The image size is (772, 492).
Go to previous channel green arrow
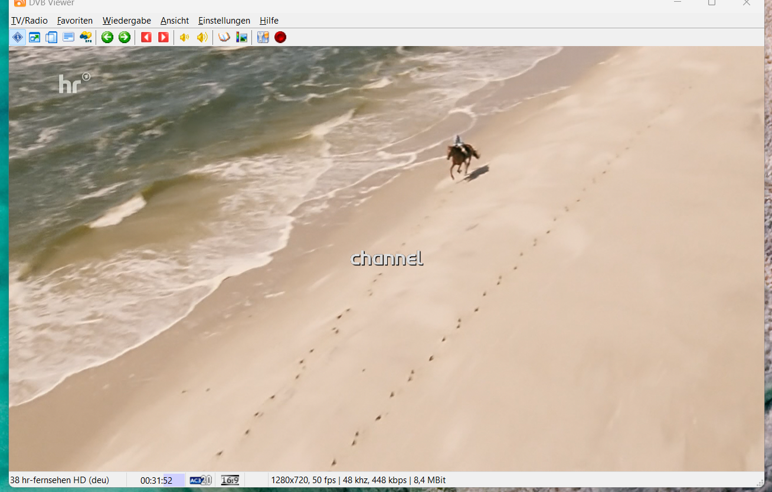(x=107, y=37)
